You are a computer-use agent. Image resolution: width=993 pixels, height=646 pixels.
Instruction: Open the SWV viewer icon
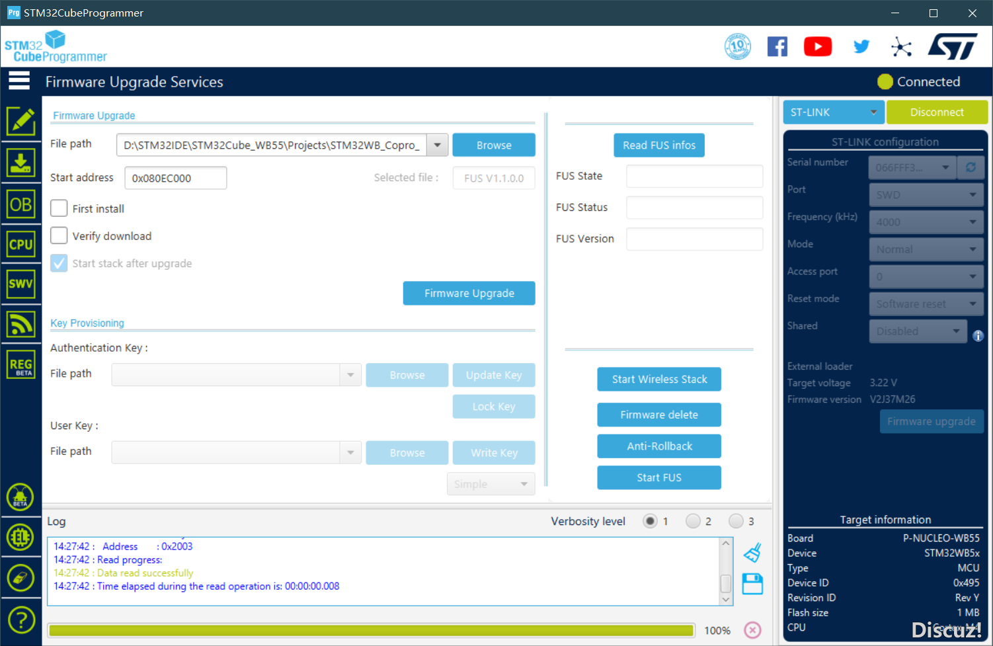pos(21,284)
